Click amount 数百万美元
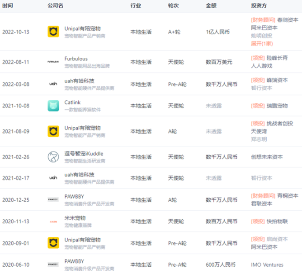 [x=219, y=62]
